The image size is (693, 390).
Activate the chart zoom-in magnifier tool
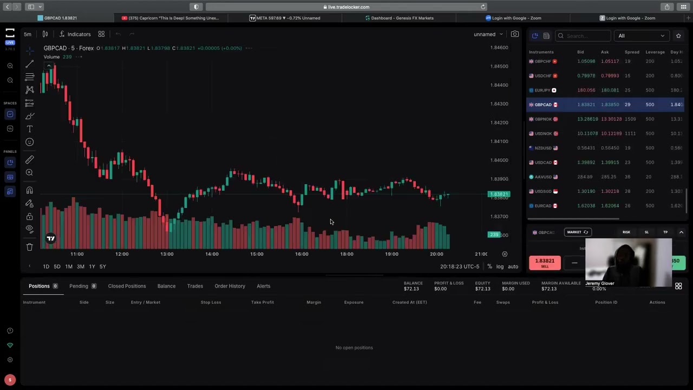coord(30,173)
